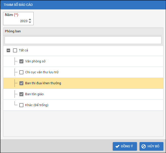The width and height of the screenshot is (166, 153).
Task: Enable the Chi cục văn thư lưu trữ checkbox
Action: tap(21, 72)
